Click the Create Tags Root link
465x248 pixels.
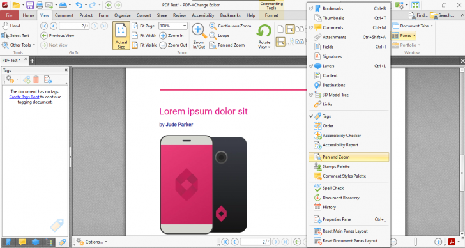[x=24, y=97]
